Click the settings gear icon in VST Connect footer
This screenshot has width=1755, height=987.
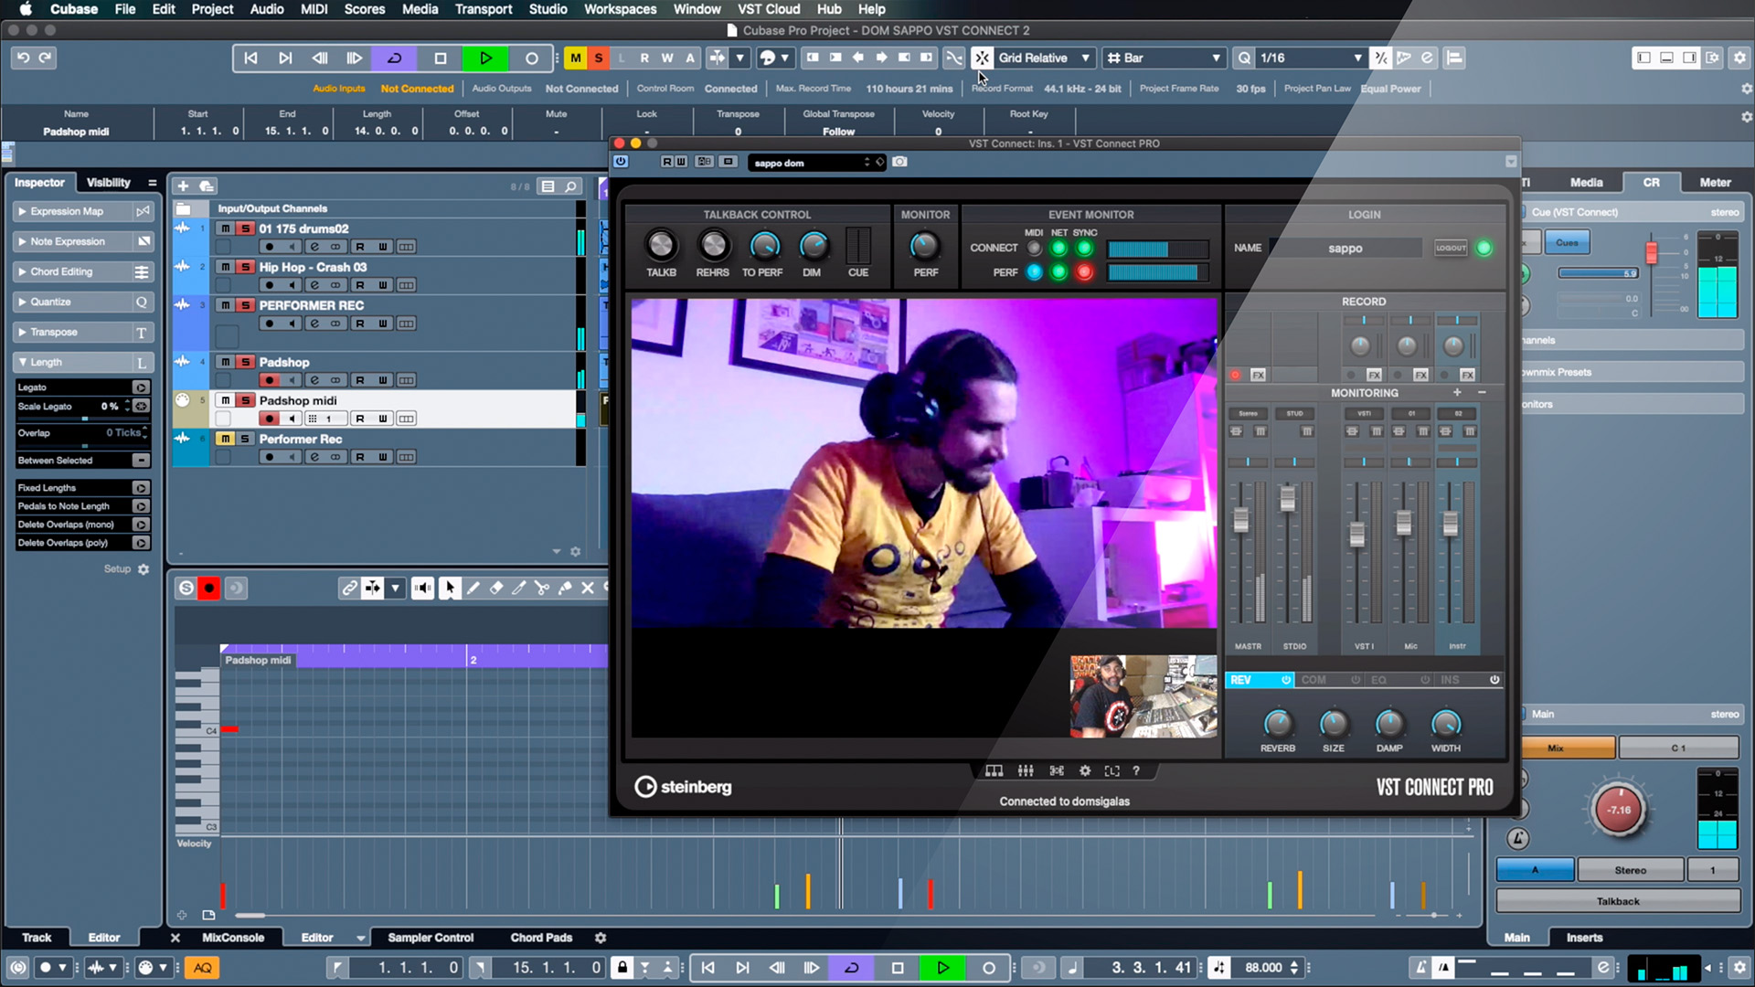point(1085,771)
